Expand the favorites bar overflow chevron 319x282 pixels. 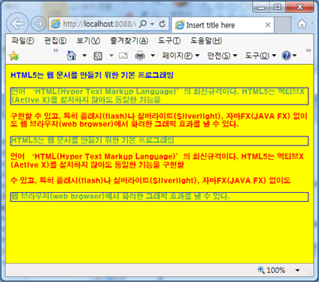[56, 50]
